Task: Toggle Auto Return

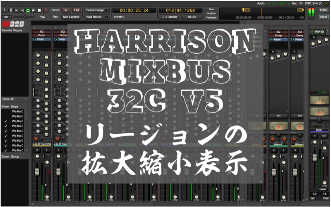Action: click(97, 17)
